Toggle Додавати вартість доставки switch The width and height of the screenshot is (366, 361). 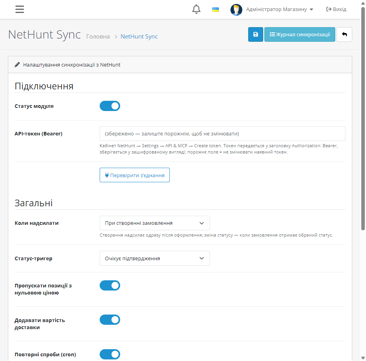point(110,320)
